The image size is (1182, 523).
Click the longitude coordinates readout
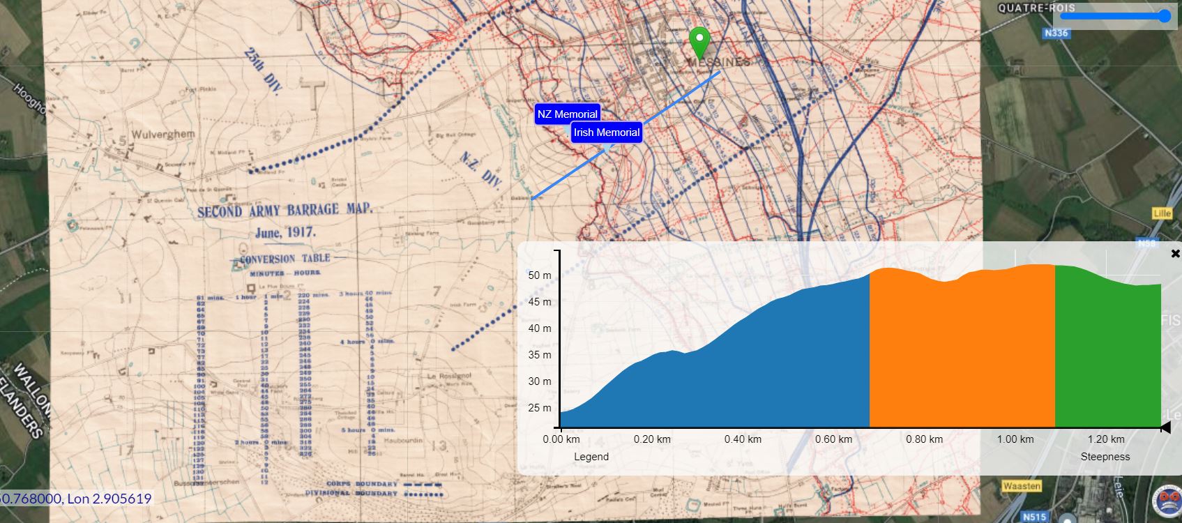pos(109,499)
